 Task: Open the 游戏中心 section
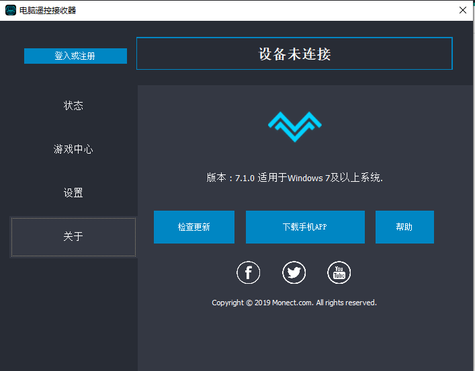[73, 149]
